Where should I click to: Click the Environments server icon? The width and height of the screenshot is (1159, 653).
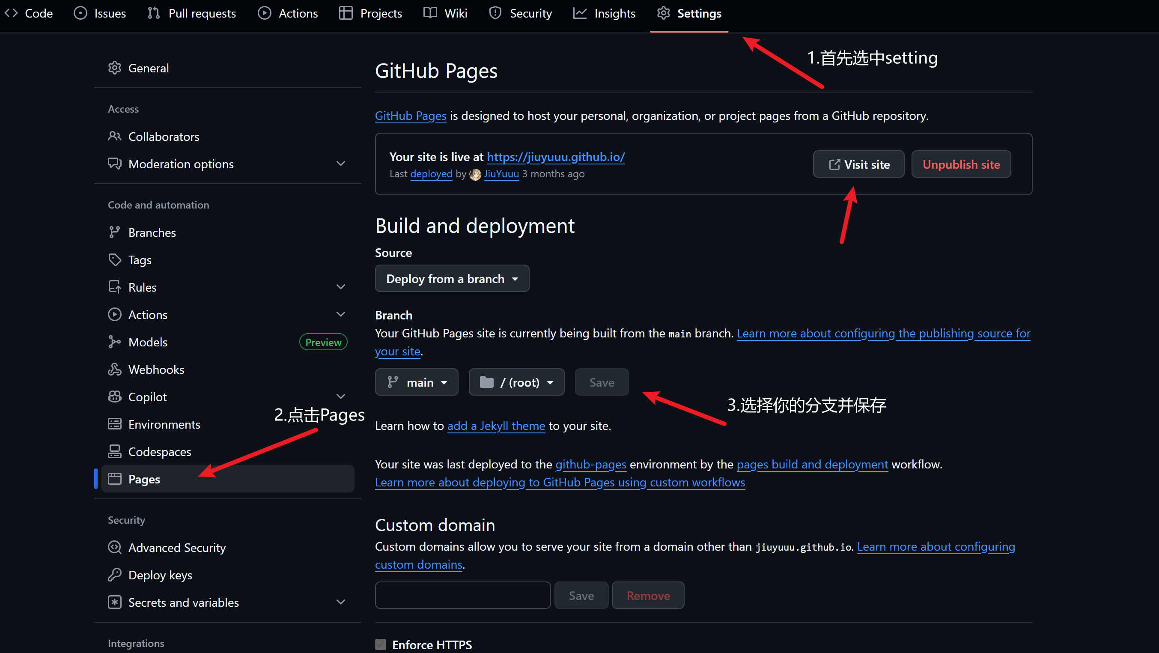(114, 424)
